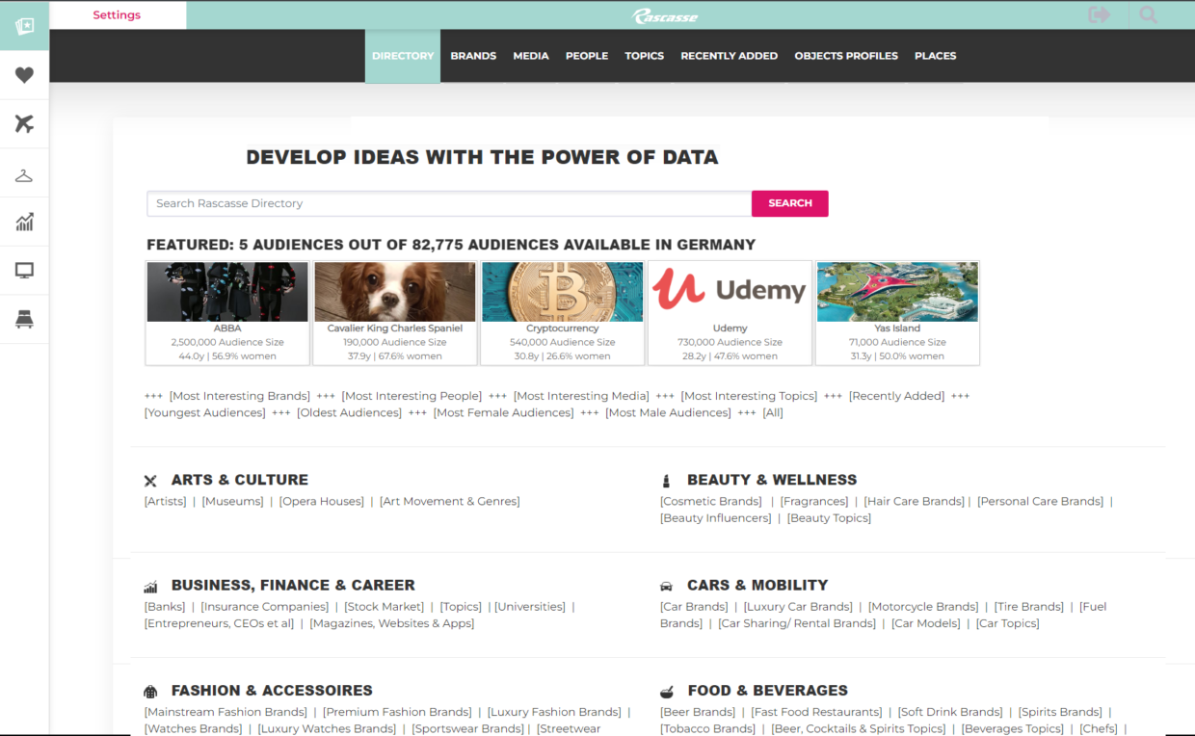Focus the Search Rascasse Directory field
Screen dimensions: 1195x736
449,203
